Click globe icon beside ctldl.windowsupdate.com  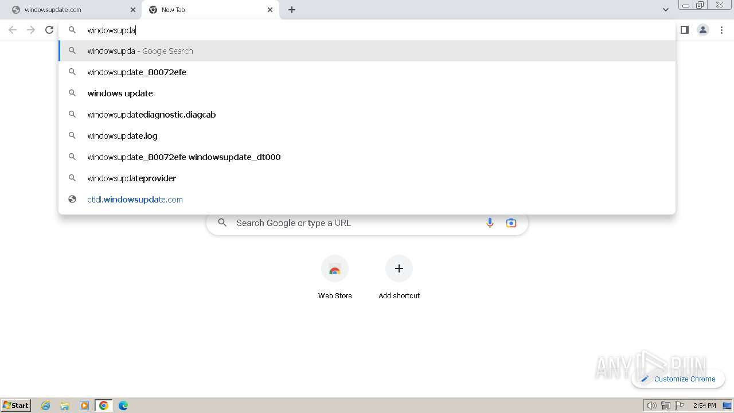click(72, 200)
